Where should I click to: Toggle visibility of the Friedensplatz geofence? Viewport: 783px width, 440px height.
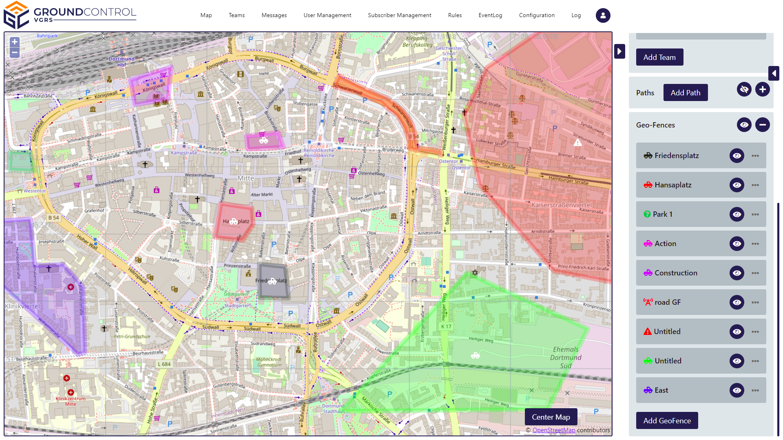click(737, 155)
